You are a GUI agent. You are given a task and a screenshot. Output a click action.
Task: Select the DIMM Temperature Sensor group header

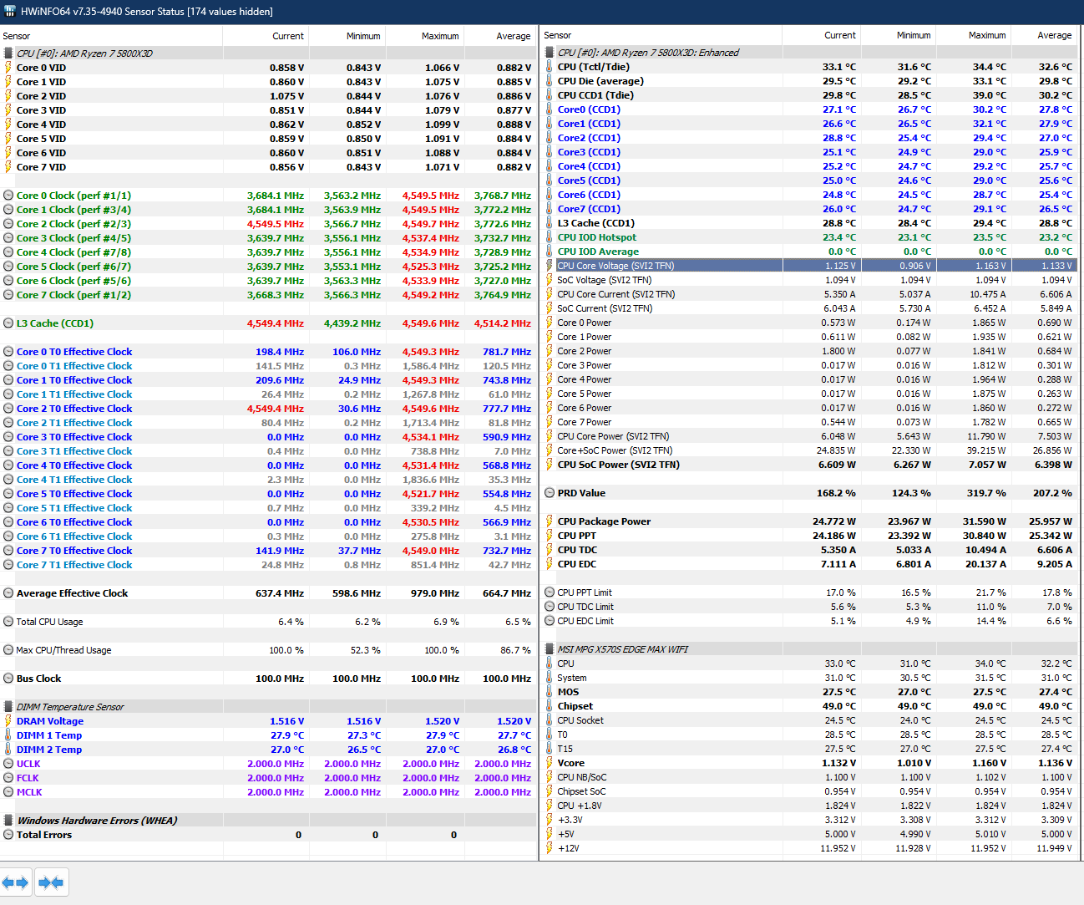[x=268, y=707]
